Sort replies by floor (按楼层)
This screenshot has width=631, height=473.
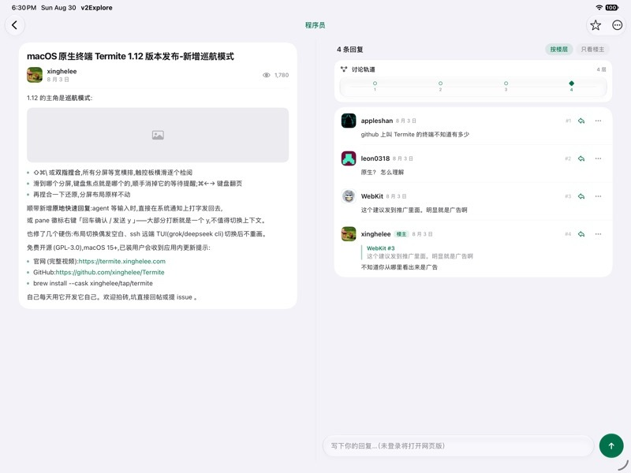[558, 50]
